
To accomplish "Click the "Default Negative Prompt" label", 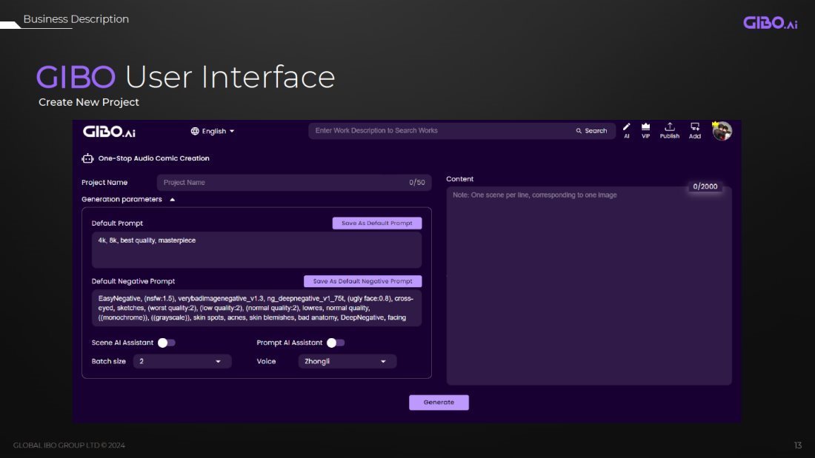I will pyautogui.click(x=133, y=281).
